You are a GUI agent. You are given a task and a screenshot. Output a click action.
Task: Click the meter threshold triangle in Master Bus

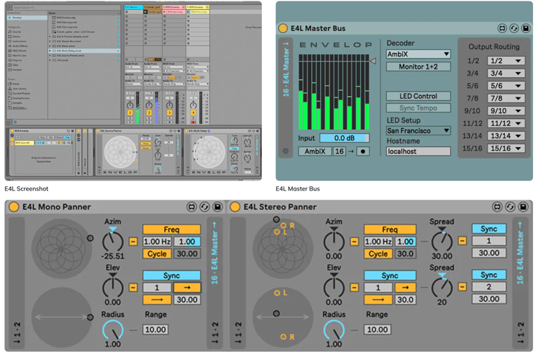[x=373, y=61]
